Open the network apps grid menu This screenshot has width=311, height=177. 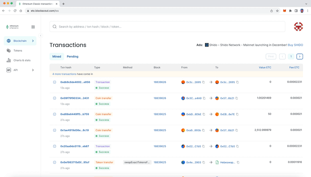[x=33, y=27]
